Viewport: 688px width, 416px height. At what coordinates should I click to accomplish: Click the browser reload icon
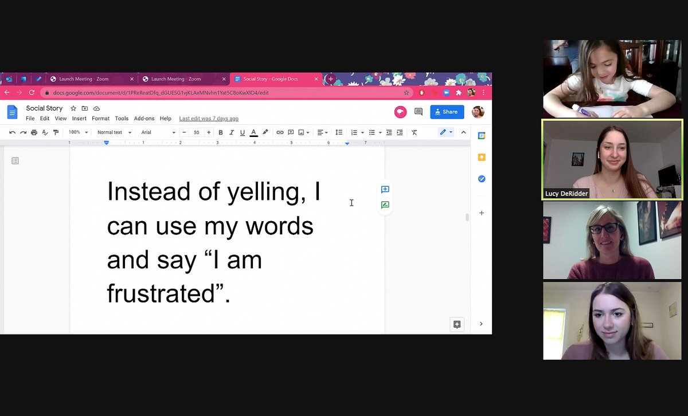pos(32,93)
